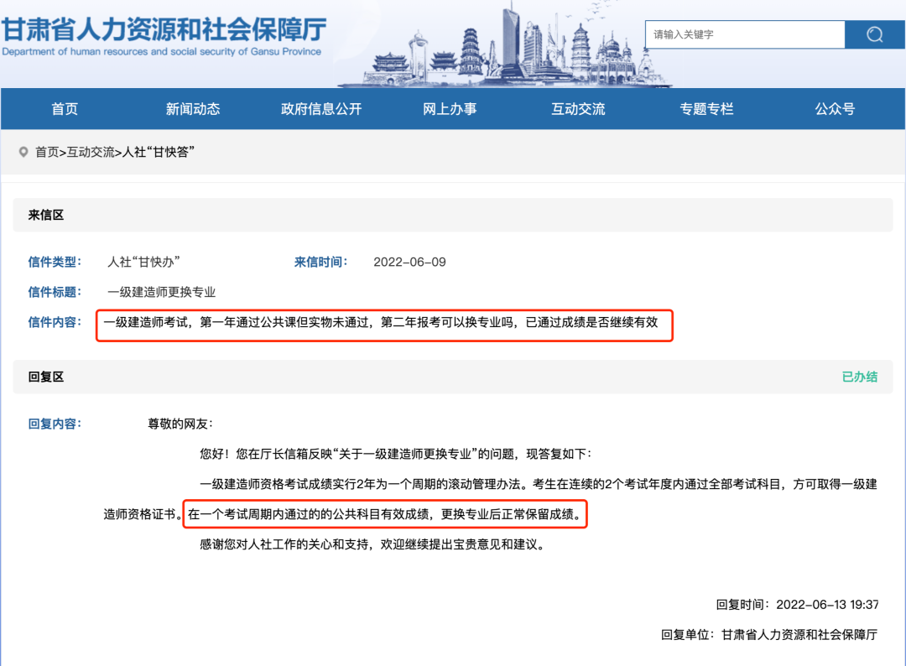Click the English department name under logo
The image size is (906, 666).
coord(162,52)
